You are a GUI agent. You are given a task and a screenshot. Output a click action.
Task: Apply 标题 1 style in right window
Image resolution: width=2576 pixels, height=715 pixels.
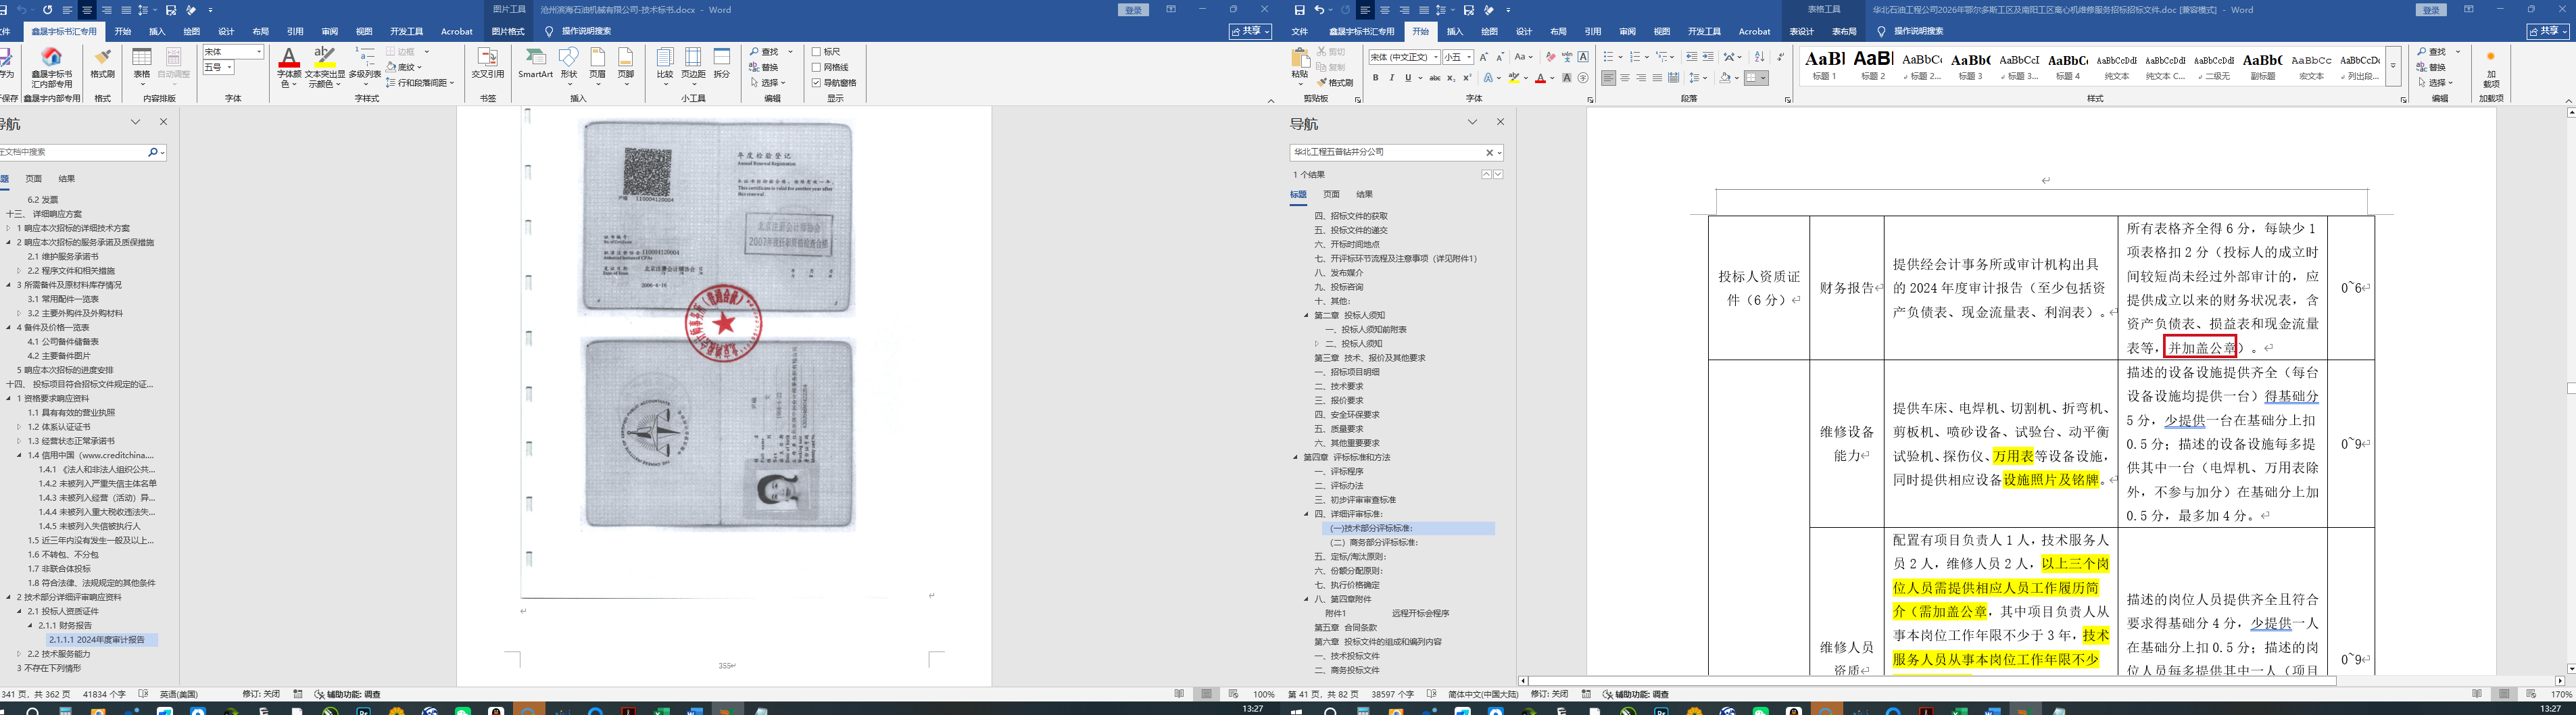click(x=1825, y=65)
